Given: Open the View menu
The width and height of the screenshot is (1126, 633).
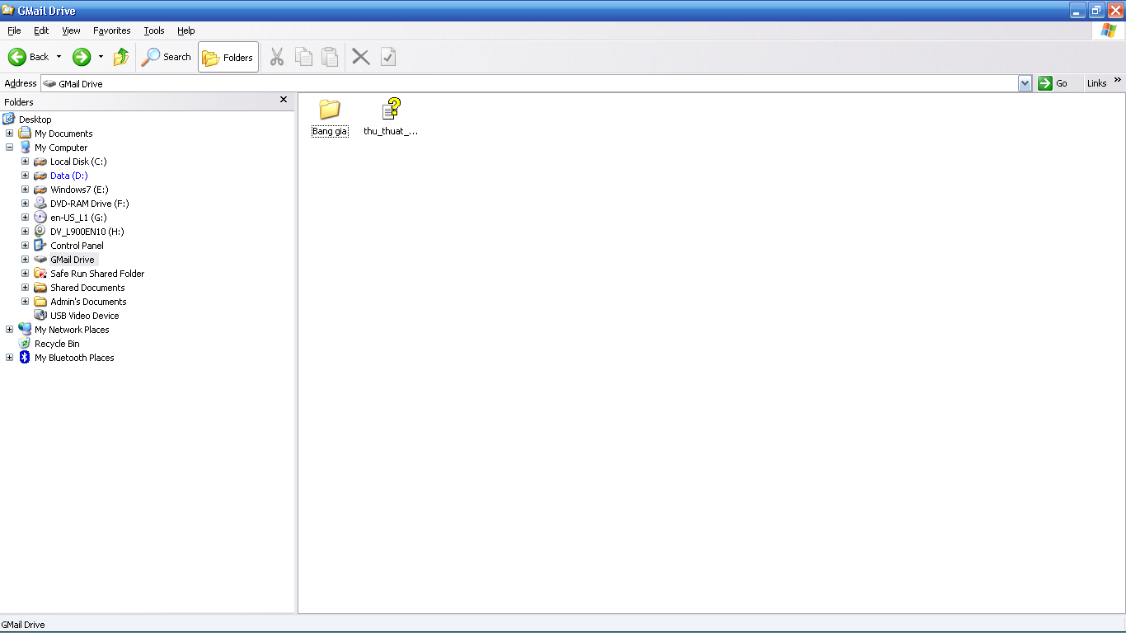Looking at the screenshot, I should click(x=71, y=30).
